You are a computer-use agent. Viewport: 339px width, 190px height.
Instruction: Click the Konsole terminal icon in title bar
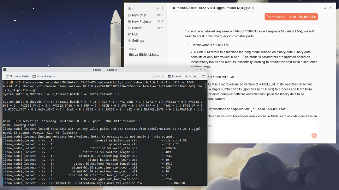coord(5,70)
